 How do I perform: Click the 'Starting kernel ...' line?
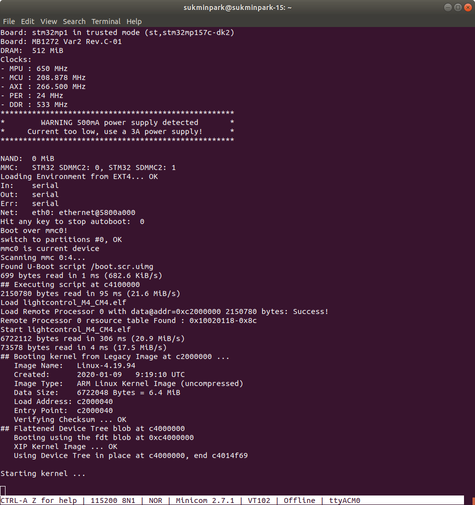point(43,473)
